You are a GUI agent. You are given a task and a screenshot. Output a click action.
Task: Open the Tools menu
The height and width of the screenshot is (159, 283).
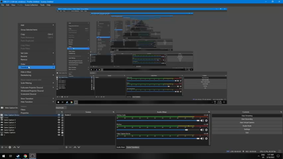point(42,5)
